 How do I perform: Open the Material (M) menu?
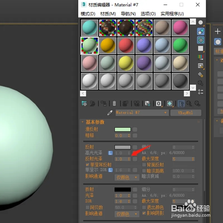click(108, 14)
